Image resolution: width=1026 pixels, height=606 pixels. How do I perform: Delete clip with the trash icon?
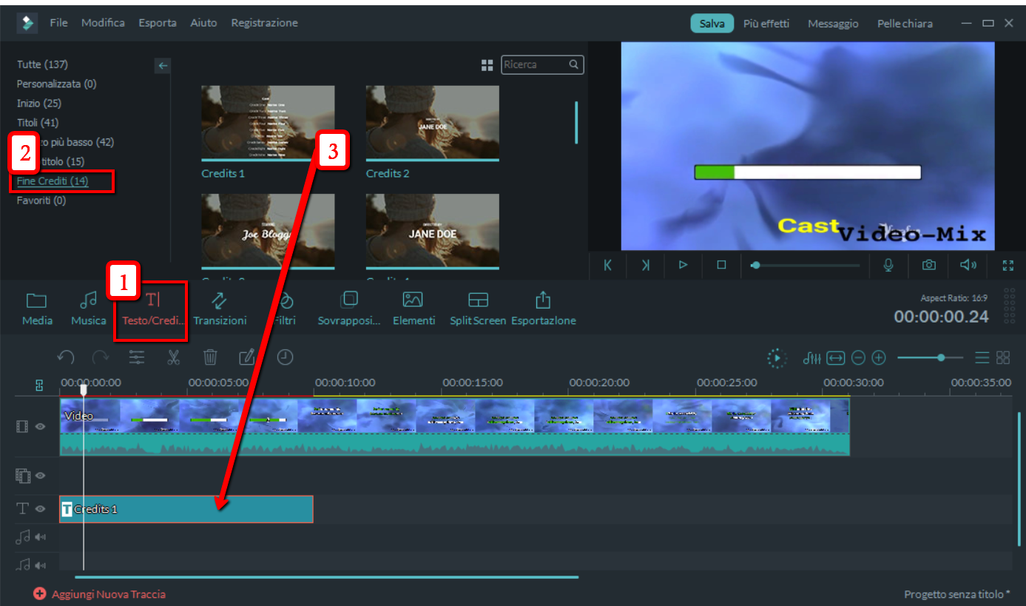tap(210, 358)
